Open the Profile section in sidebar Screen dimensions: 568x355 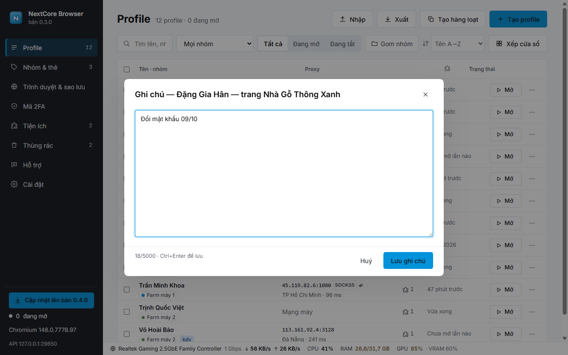click(x=51, y=47)
